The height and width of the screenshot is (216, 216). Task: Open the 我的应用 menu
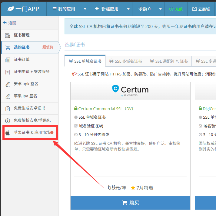tap(68, 9)
